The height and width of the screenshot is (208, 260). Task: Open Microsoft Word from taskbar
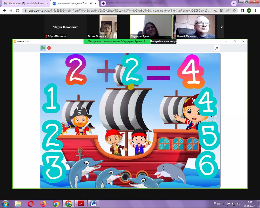94,204
